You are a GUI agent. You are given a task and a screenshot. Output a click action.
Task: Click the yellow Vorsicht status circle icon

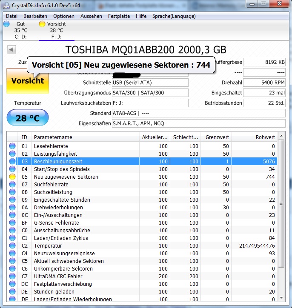(42, 24)
